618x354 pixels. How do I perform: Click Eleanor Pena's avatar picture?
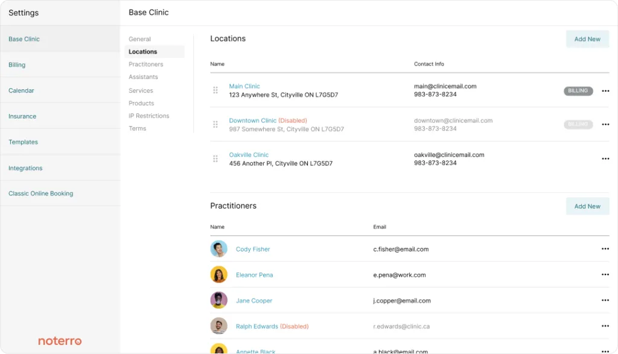pyautogui.click(x=218, y=275)
